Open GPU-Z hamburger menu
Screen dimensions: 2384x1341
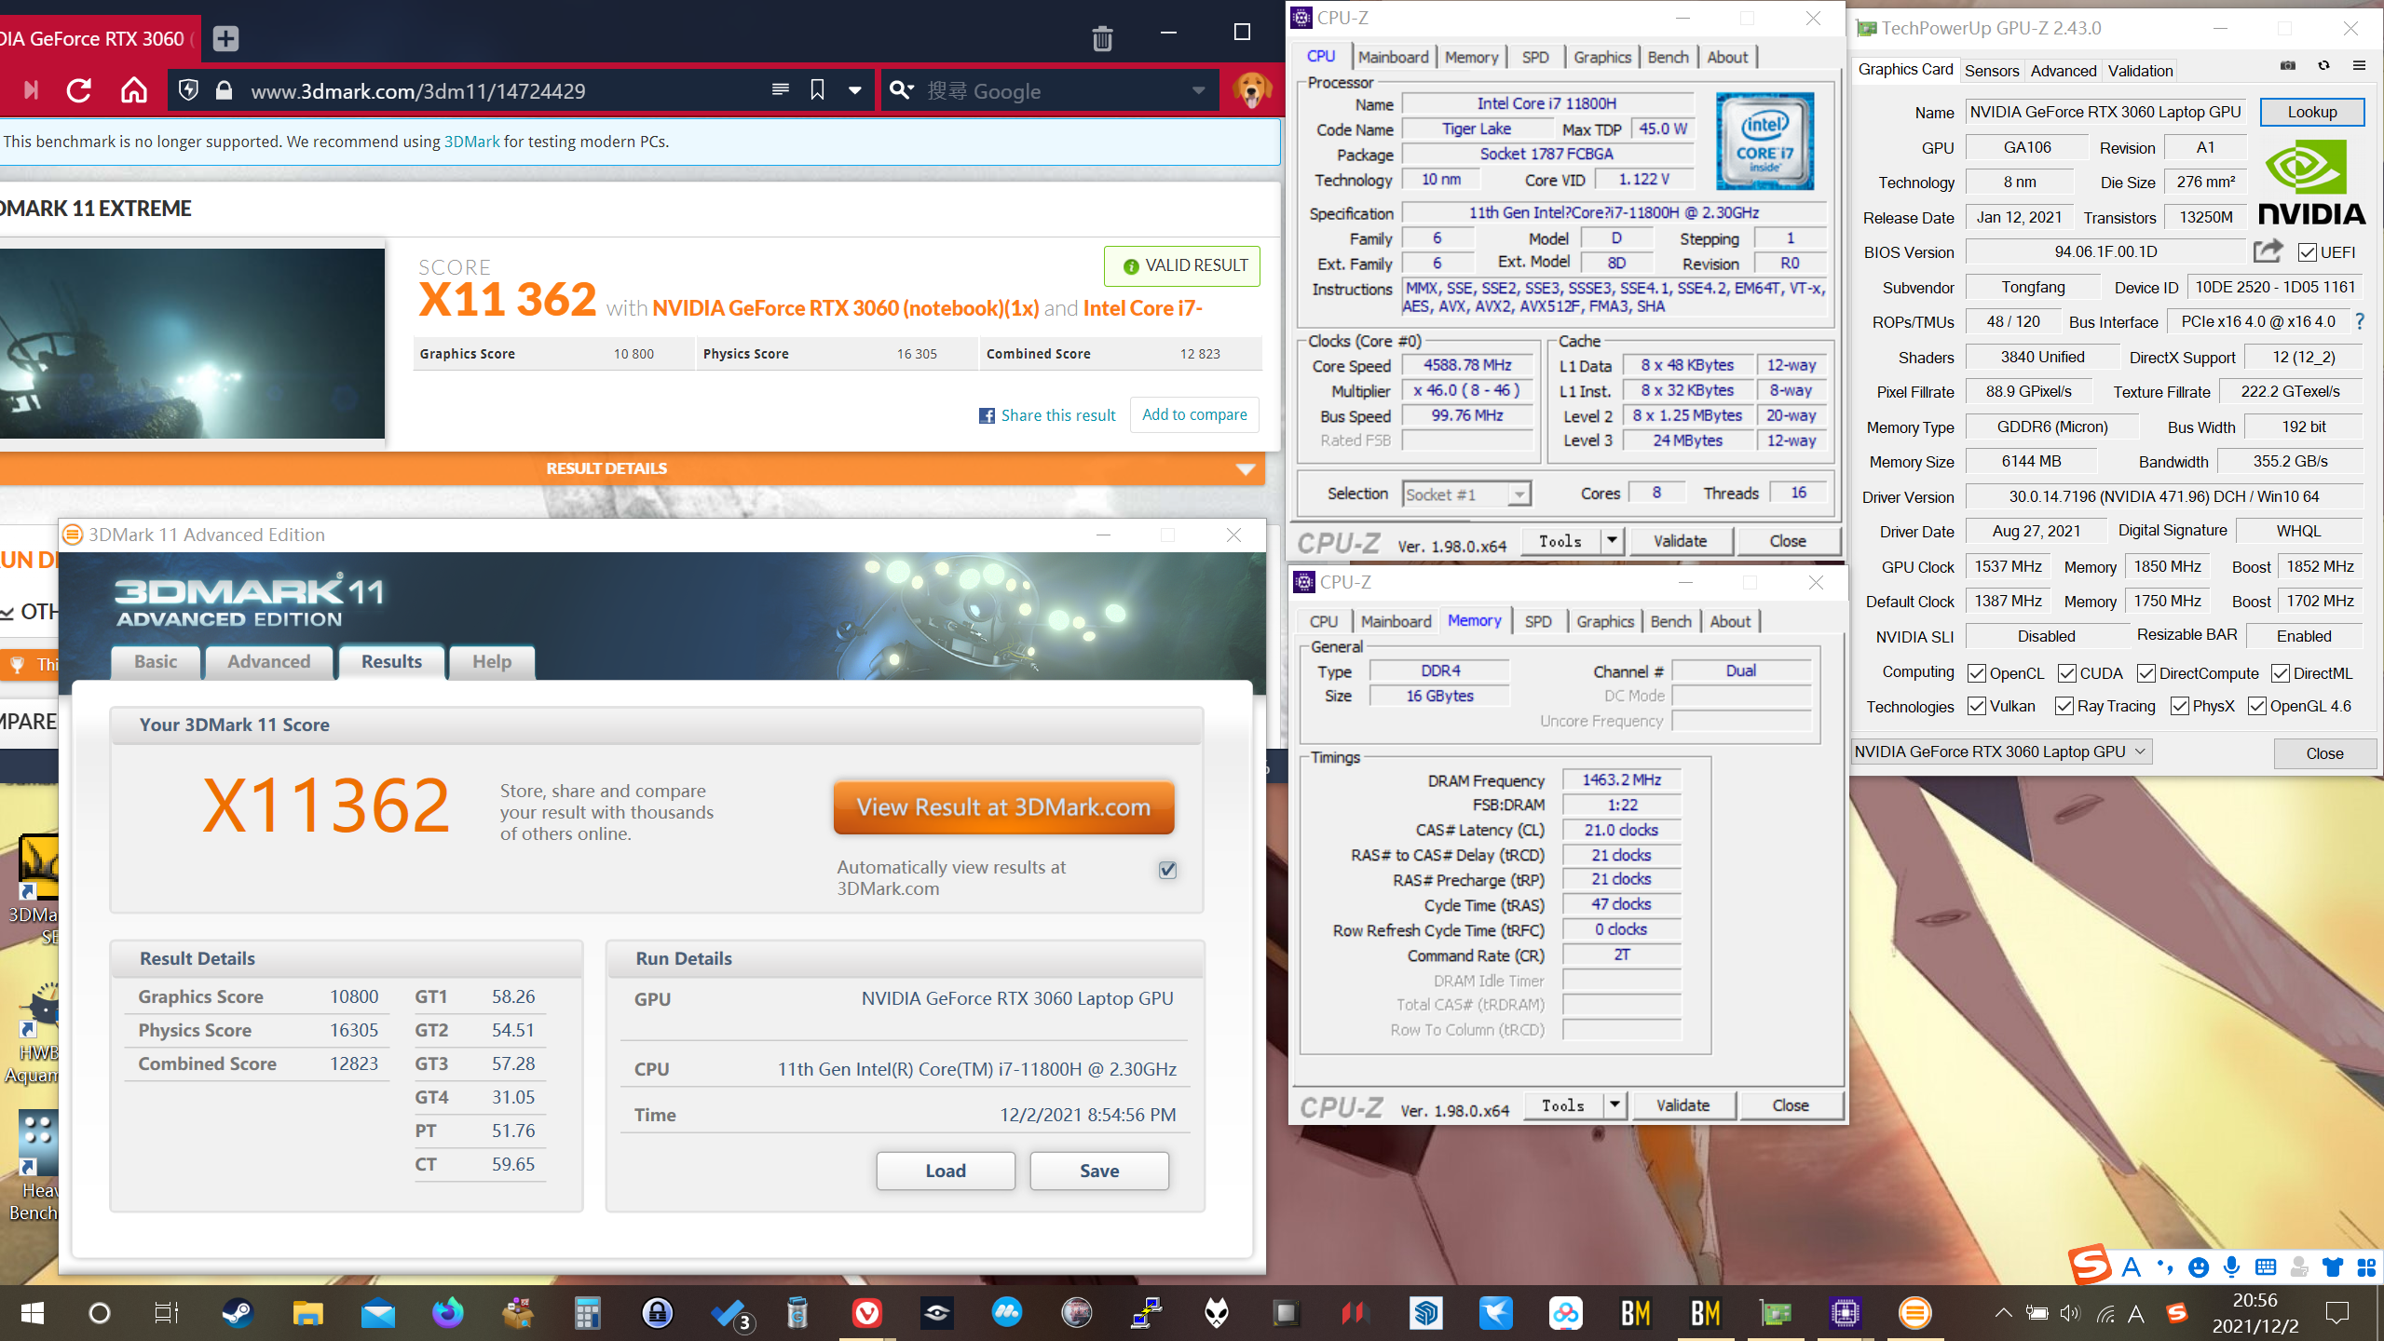(x=2359, y=66)
